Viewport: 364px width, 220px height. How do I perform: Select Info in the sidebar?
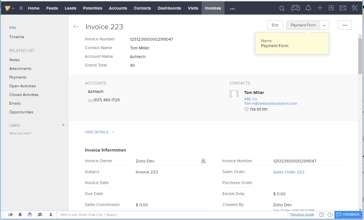tap(13, 27)
